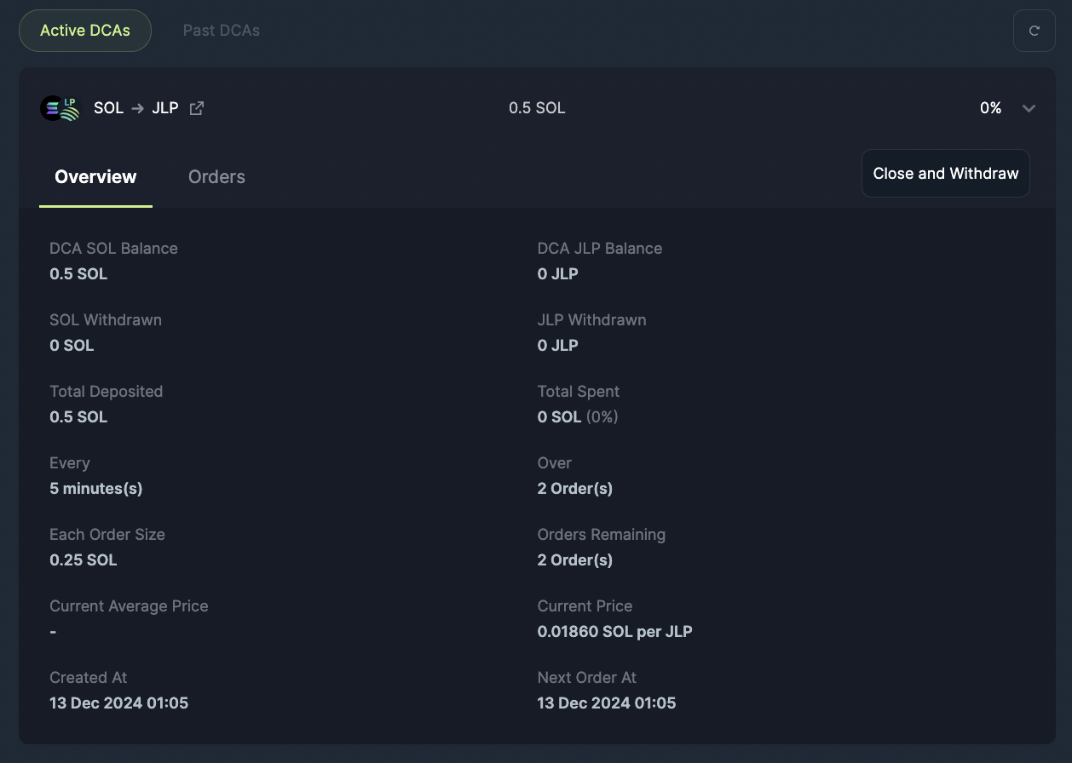Switch to Past DCAs tab
Image resolution: width=1072 pixels, height=763 pixels.
(222, 31)
